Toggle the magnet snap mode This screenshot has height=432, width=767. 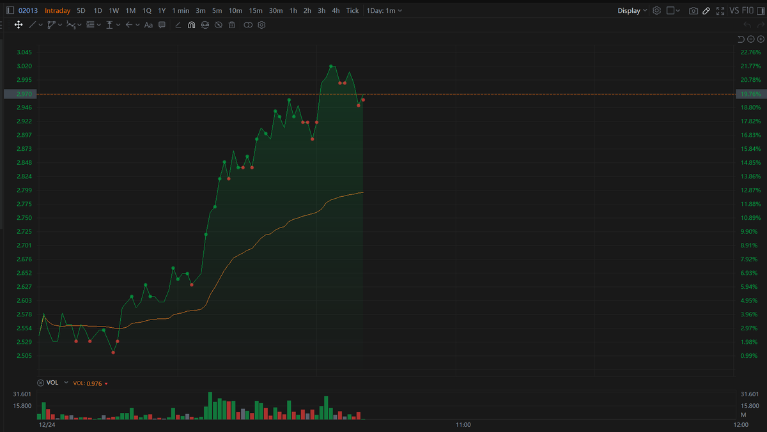191,25
